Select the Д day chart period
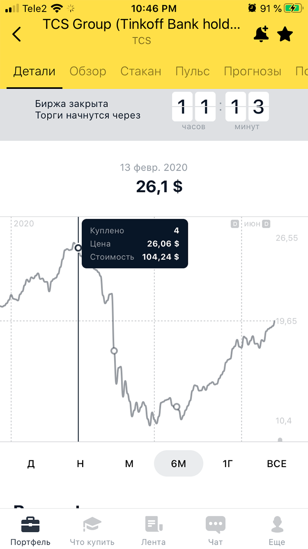The height and width of the screenshot is (549, 308). (x=31, y=464)
